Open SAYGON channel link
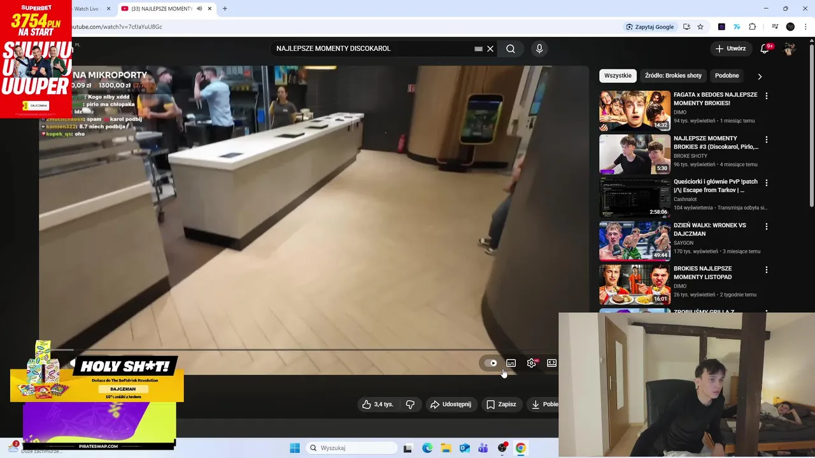 (x=684, y=243)
